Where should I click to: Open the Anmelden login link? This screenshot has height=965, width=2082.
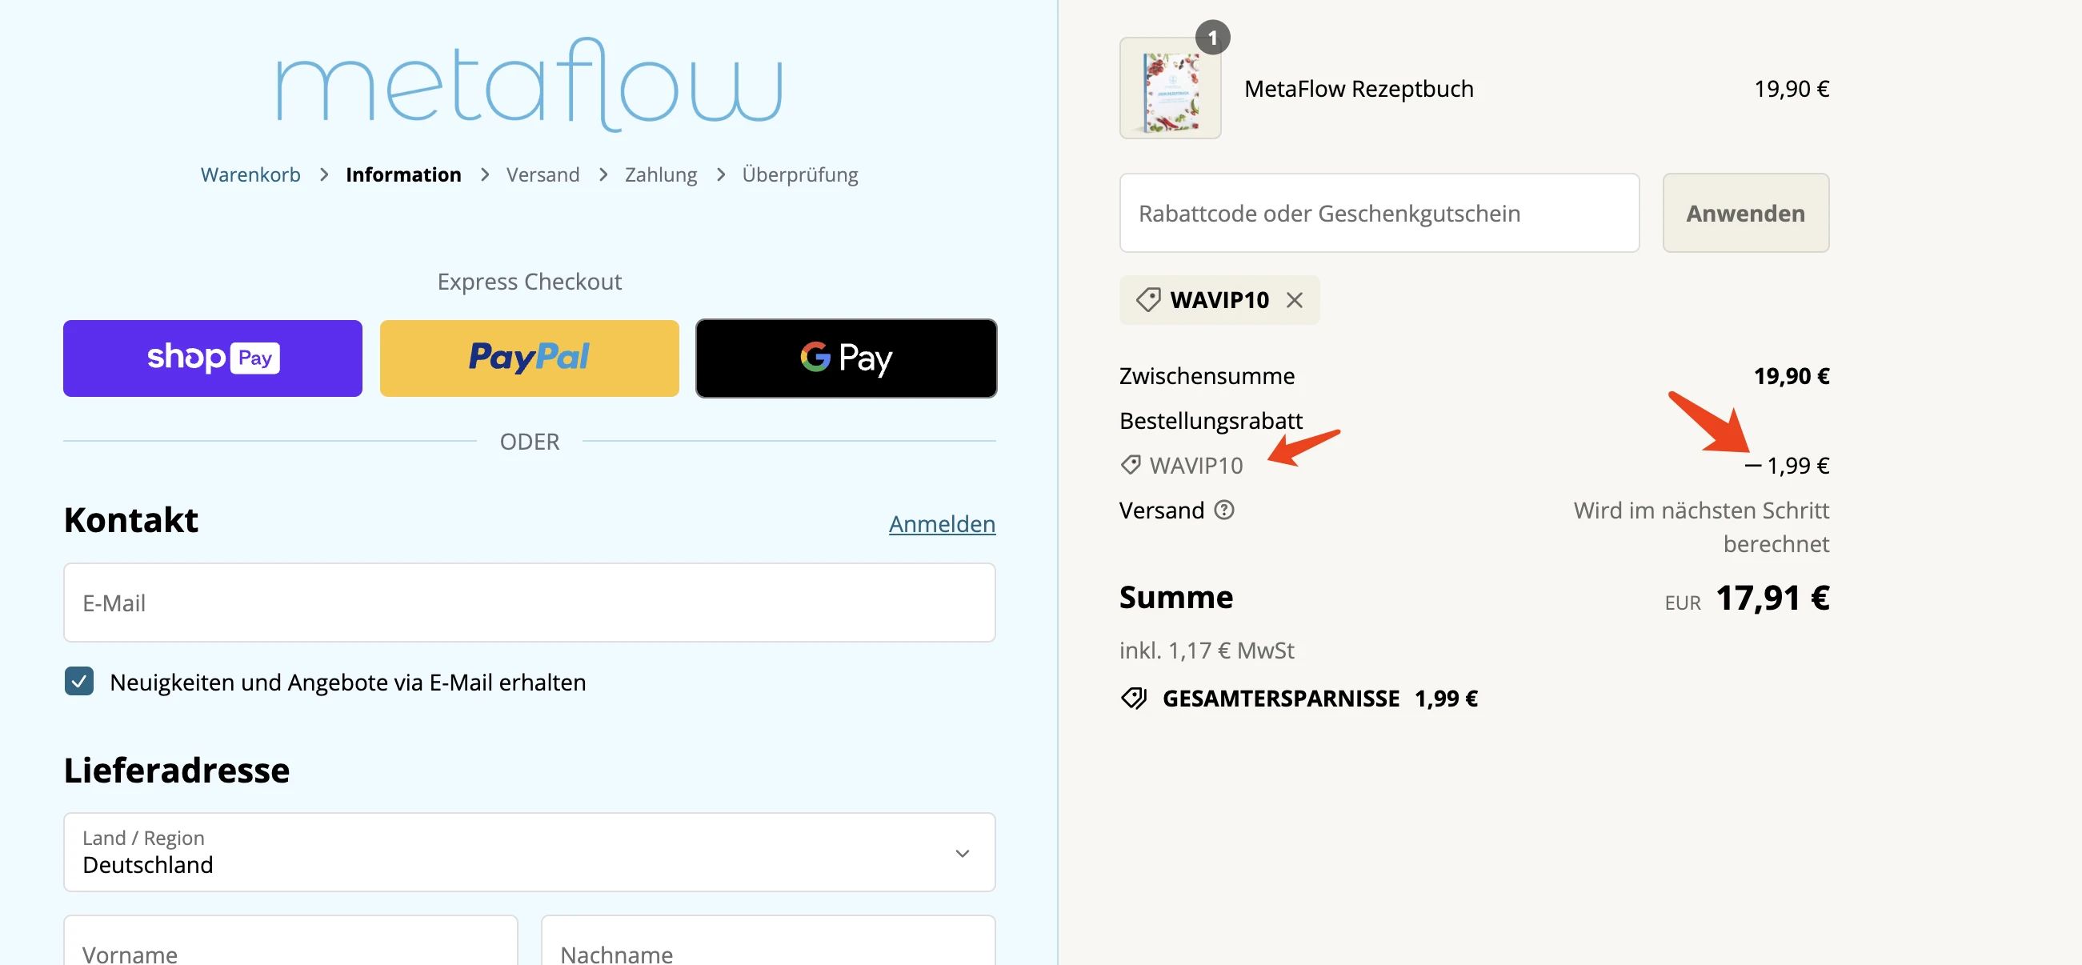pyautogui.click(x=943, y=524)
